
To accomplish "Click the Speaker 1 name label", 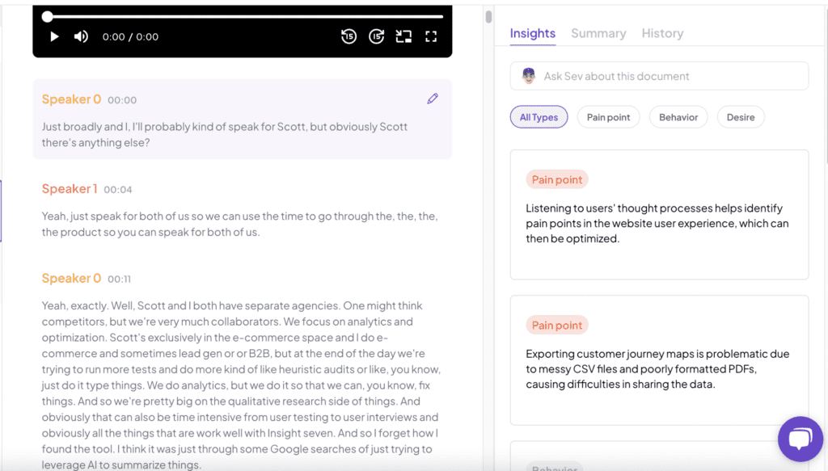I will point(70,189).
